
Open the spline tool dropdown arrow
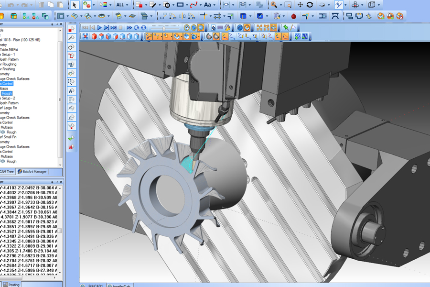point(201,5)
